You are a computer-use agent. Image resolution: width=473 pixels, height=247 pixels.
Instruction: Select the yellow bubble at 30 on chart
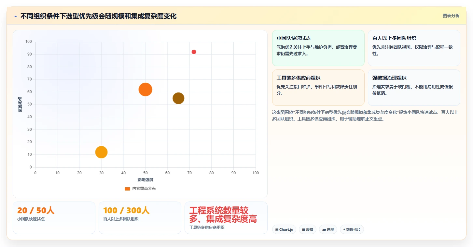(x=101, y=152)
